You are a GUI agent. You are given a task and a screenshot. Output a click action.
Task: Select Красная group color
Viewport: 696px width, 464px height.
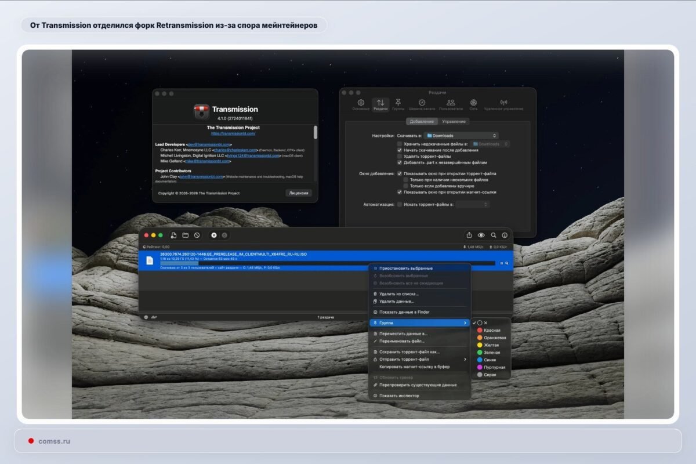coord(492,330)
